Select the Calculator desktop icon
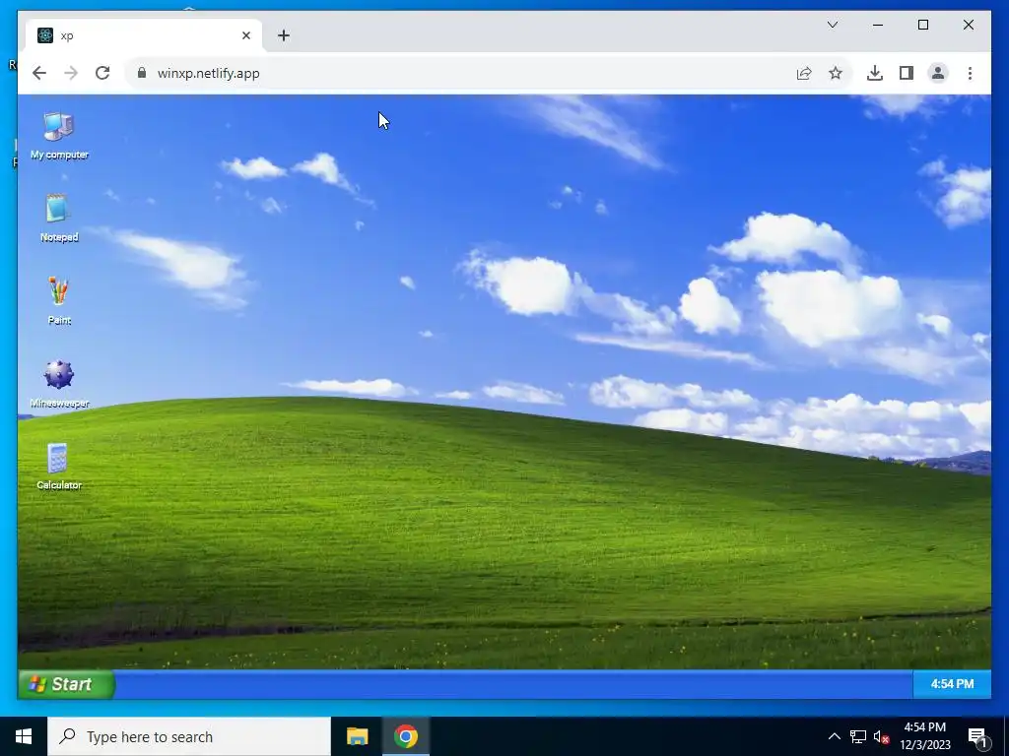The width and height of the screenshot is (1009, 756). point(58,466)
